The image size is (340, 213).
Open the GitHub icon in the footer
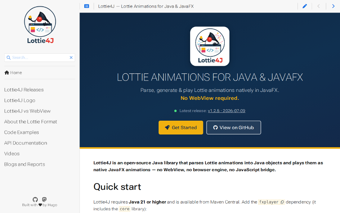point(35,199)
